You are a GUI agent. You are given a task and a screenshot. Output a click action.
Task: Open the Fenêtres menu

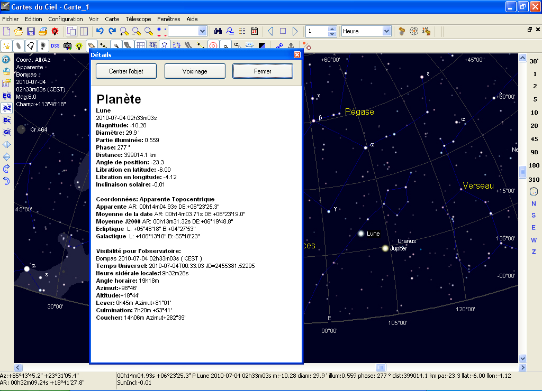tap(169, 19)
